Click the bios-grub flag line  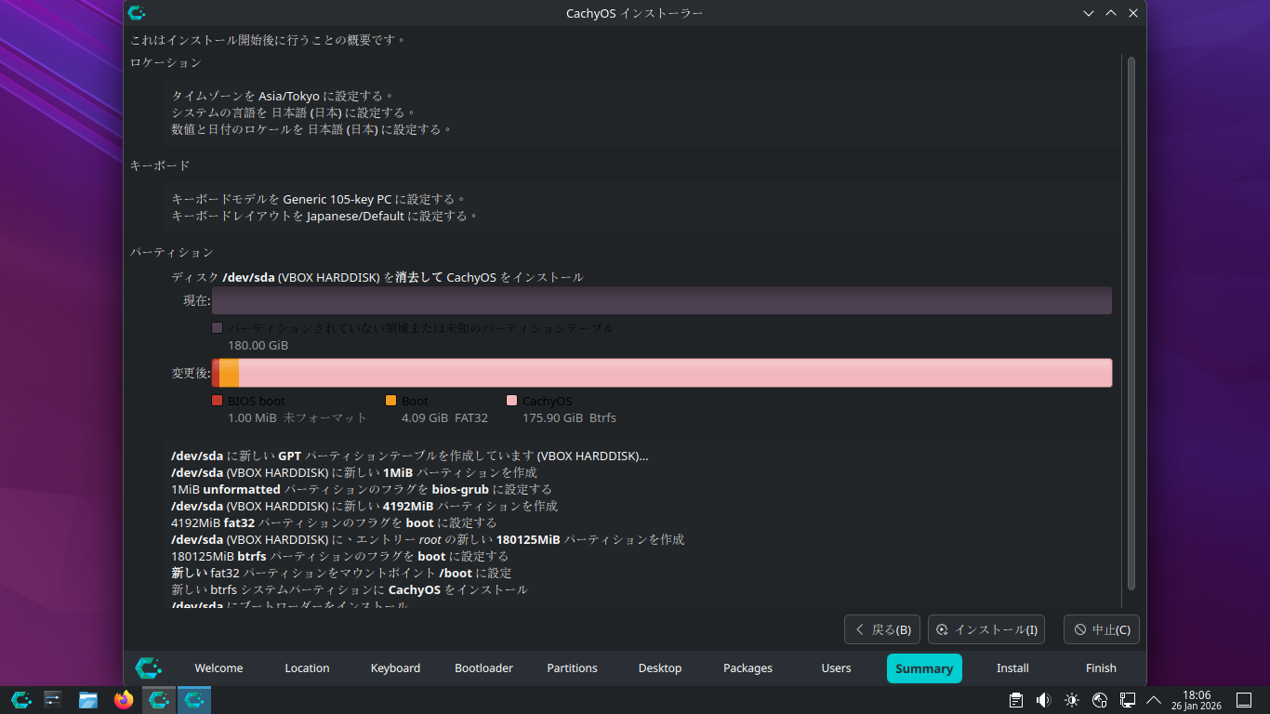(362, 489)
